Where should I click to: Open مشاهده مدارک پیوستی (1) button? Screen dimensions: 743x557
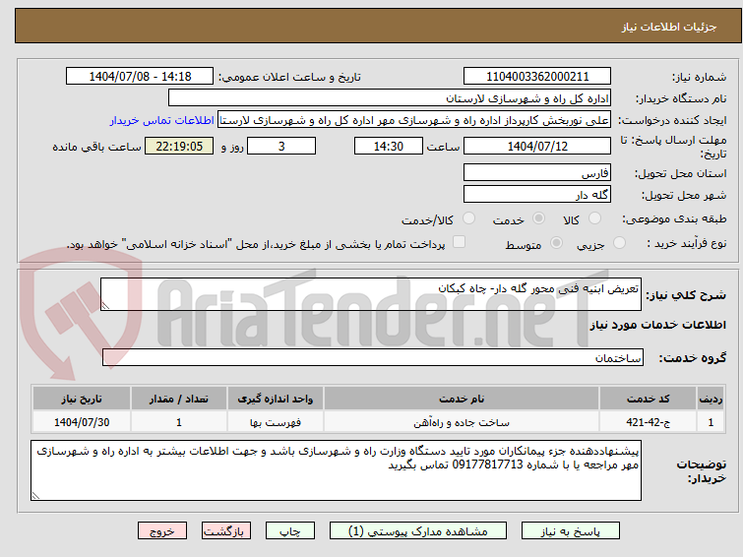(418, 531)
